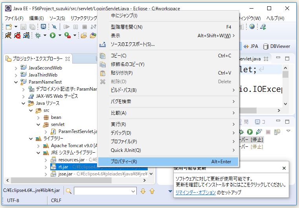This screenshot has width=299, height=208.
Task: Click the New wizard toolbar icon
Action: [x=9, y=27]
